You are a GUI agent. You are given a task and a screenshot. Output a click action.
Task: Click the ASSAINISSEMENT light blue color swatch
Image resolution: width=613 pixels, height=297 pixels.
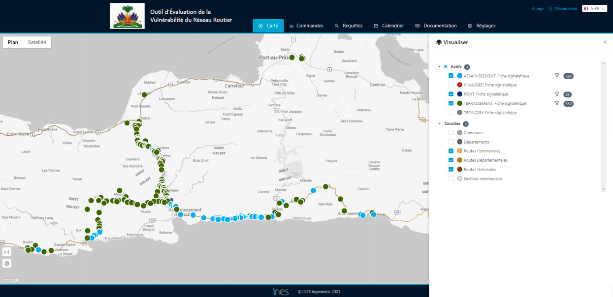point(459,76)
